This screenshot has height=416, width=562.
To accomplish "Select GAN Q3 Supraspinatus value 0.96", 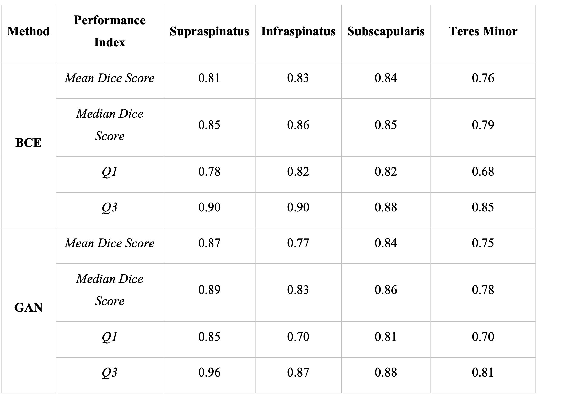I will point(209,372).
